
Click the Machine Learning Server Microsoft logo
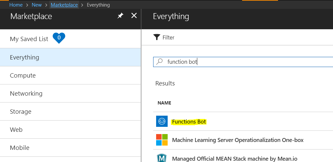162,140
